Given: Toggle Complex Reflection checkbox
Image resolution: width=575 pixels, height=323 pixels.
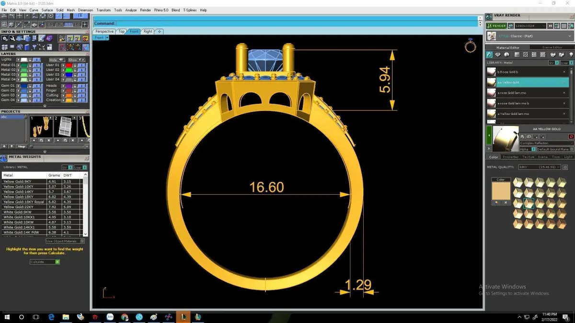Looking at the screenshot, I should tap(547, 143).
